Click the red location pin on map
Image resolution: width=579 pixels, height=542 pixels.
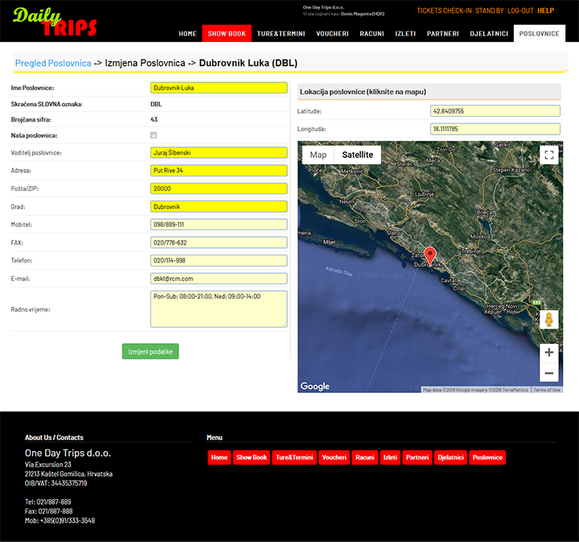click(429, 256)
